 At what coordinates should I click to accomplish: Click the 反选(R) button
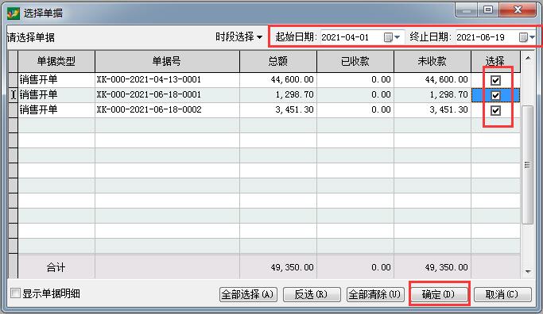point(312,294)
